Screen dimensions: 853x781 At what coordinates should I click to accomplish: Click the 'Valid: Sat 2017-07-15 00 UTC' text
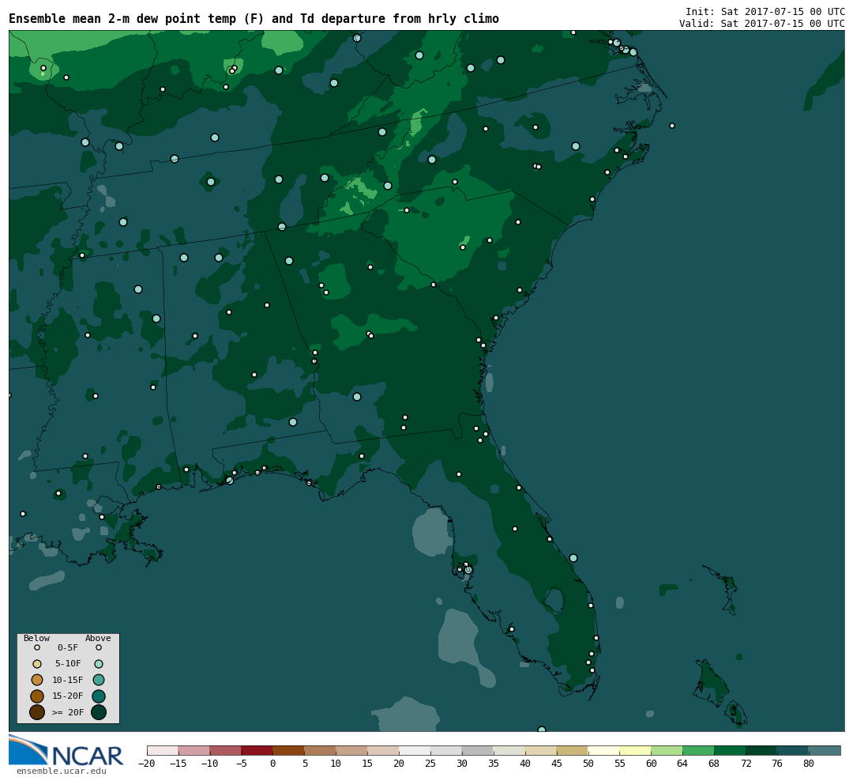click(x=761, y=24)
